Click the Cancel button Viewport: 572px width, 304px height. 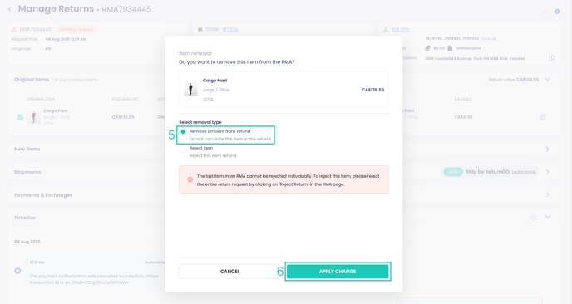(x=229, y=272)
